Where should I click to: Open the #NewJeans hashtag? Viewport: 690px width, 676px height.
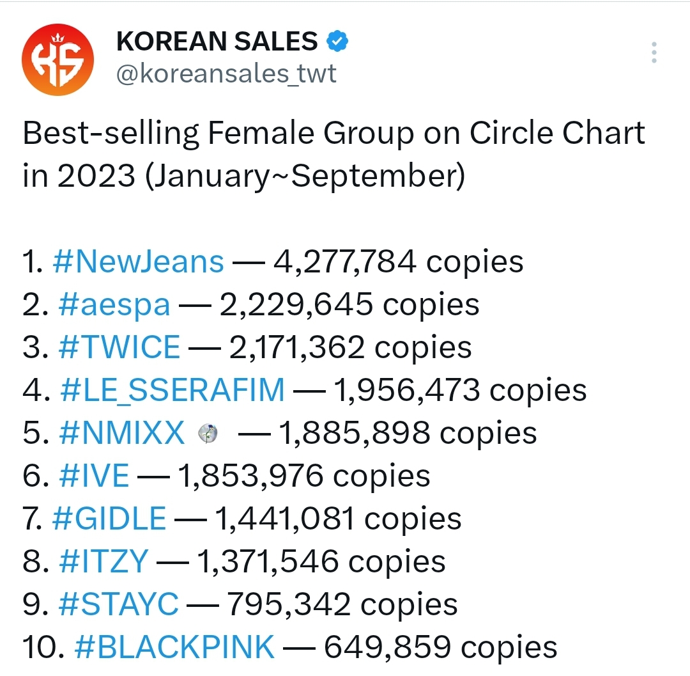[139, 262]
